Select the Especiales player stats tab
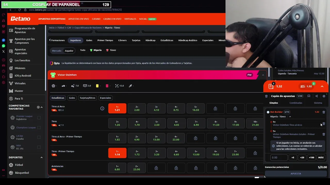 (x=105, y=98)
